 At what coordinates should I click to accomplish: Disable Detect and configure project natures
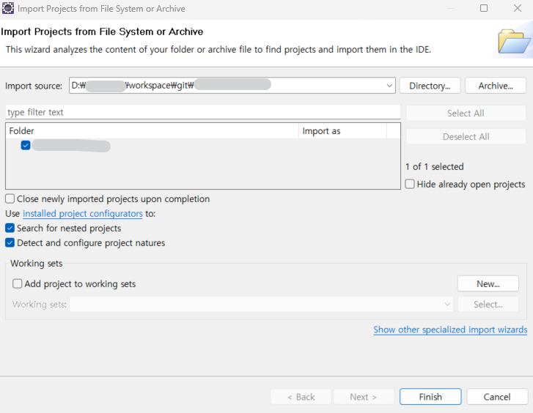coord(10,243)
